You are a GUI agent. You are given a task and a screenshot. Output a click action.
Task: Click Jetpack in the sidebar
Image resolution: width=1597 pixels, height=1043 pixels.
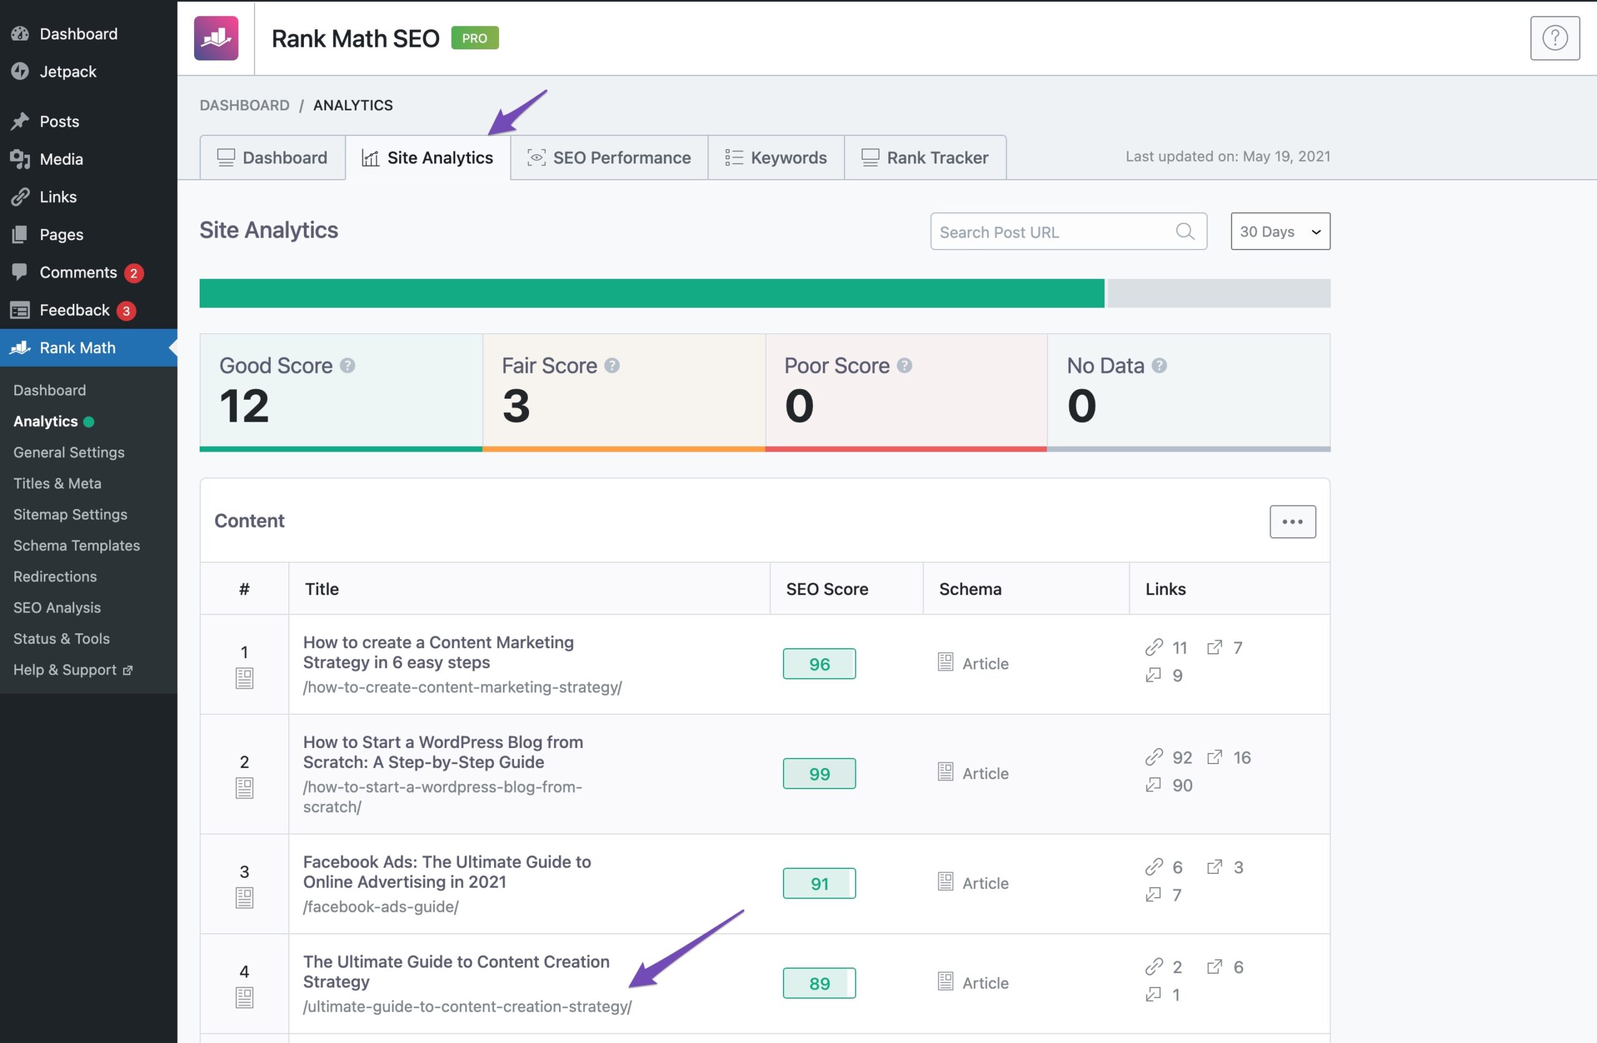(68, 71)
